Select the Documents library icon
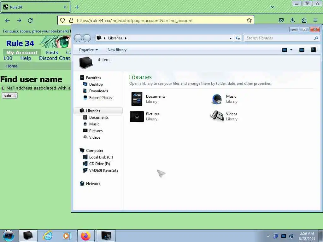323x242 pixels. pos(137,99)
